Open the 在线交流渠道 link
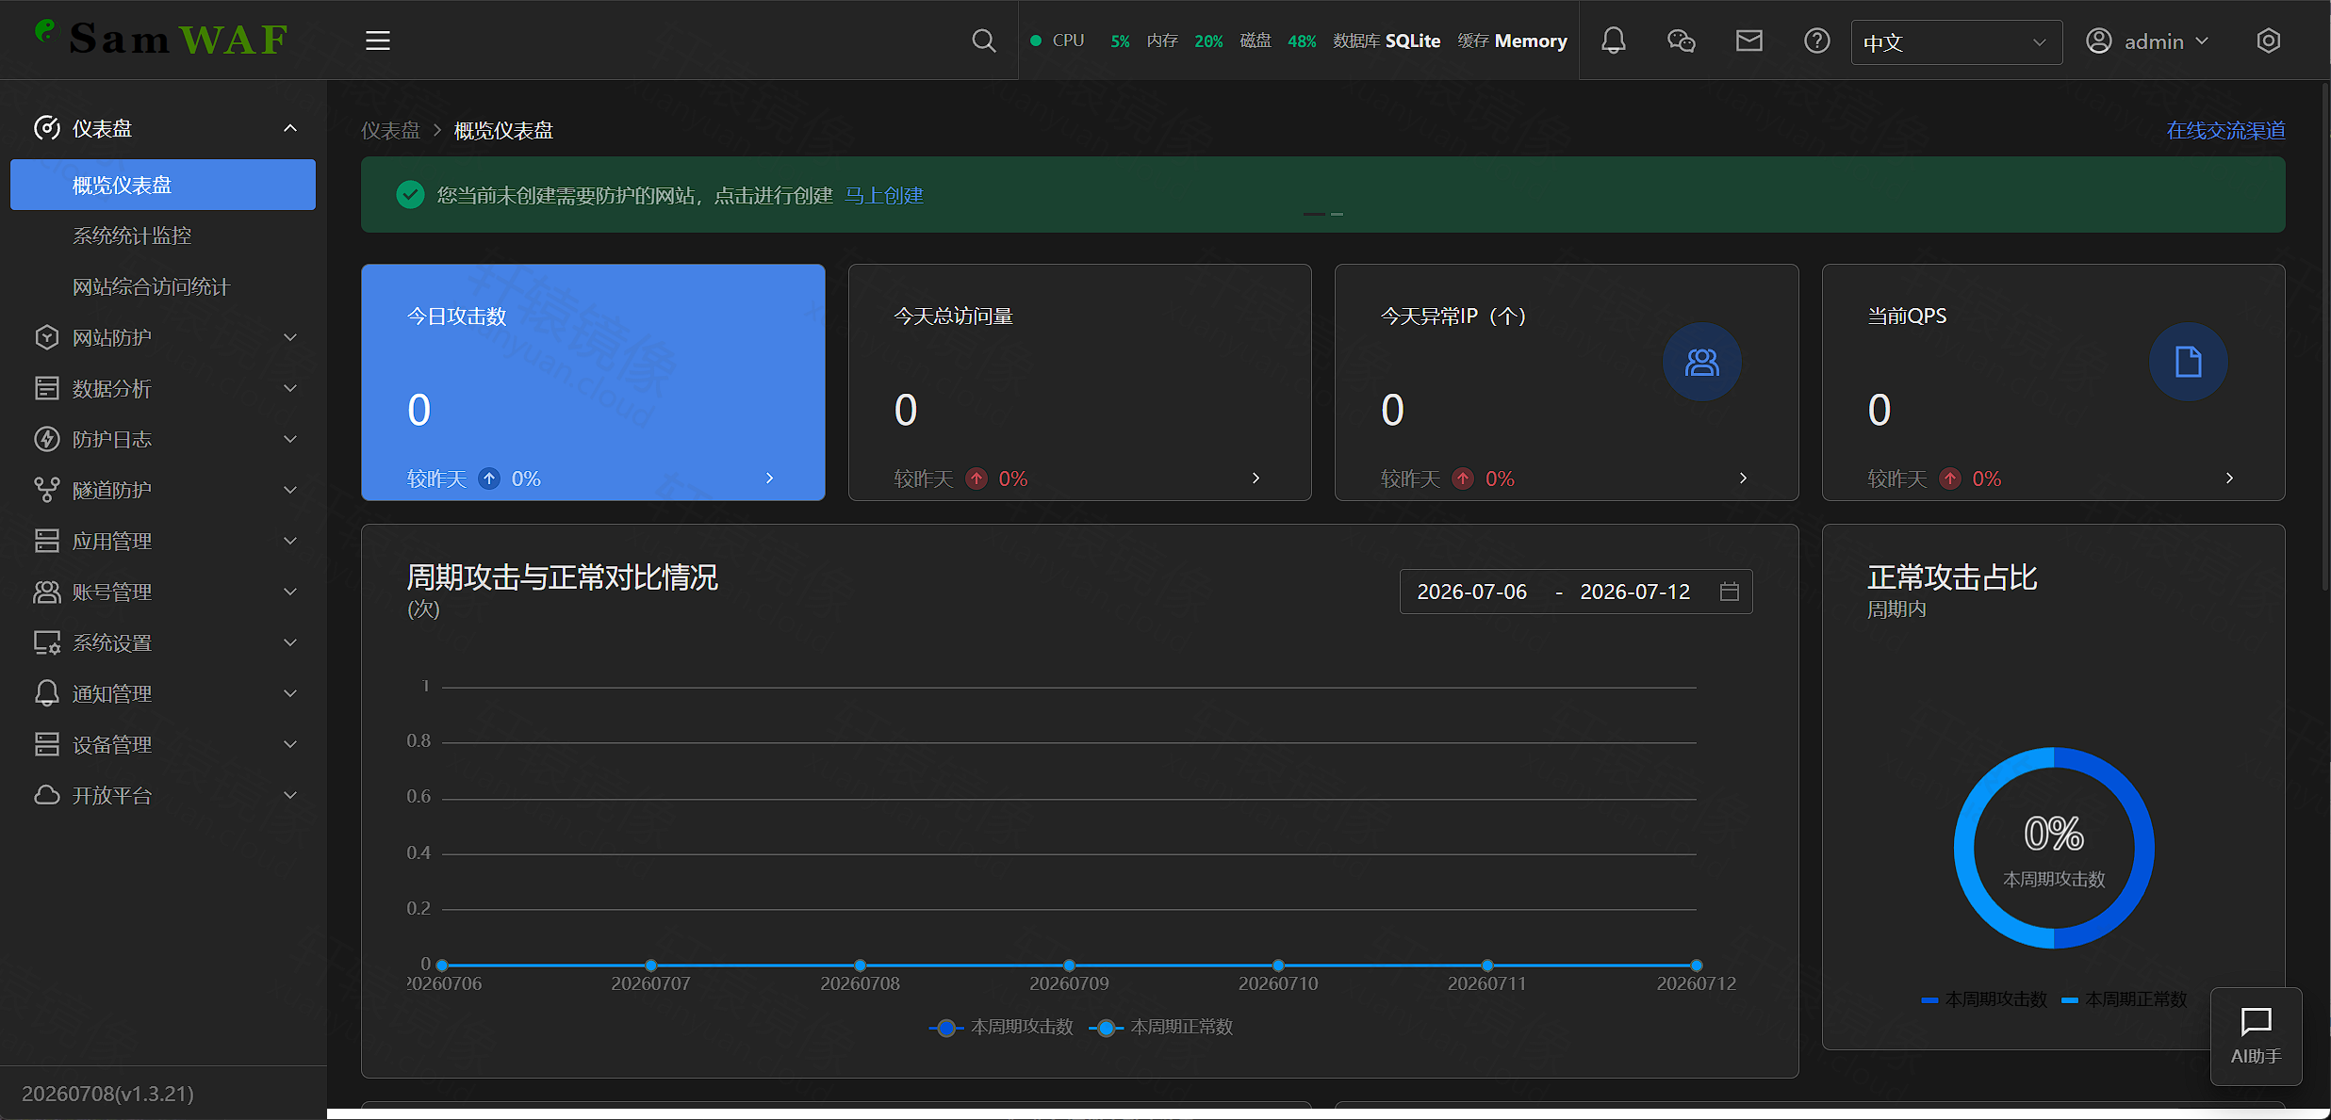 [x=2225, y=130]
